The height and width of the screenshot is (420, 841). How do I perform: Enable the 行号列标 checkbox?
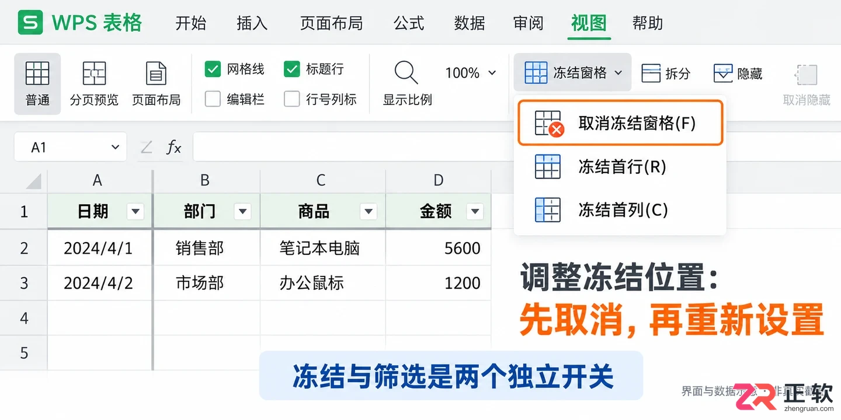pyautogui.click(x=291, y=99)
